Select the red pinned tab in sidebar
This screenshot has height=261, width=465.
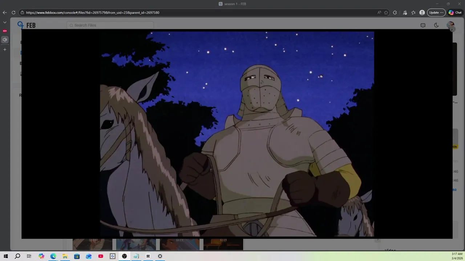tap(5, 31)
